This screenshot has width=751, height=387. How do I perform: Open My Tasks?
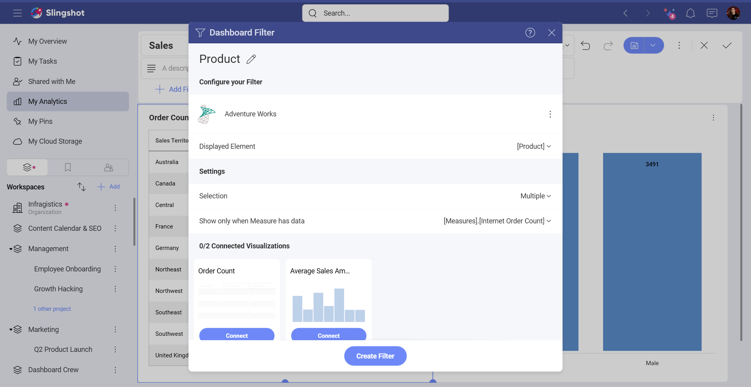tap(68, 61)
